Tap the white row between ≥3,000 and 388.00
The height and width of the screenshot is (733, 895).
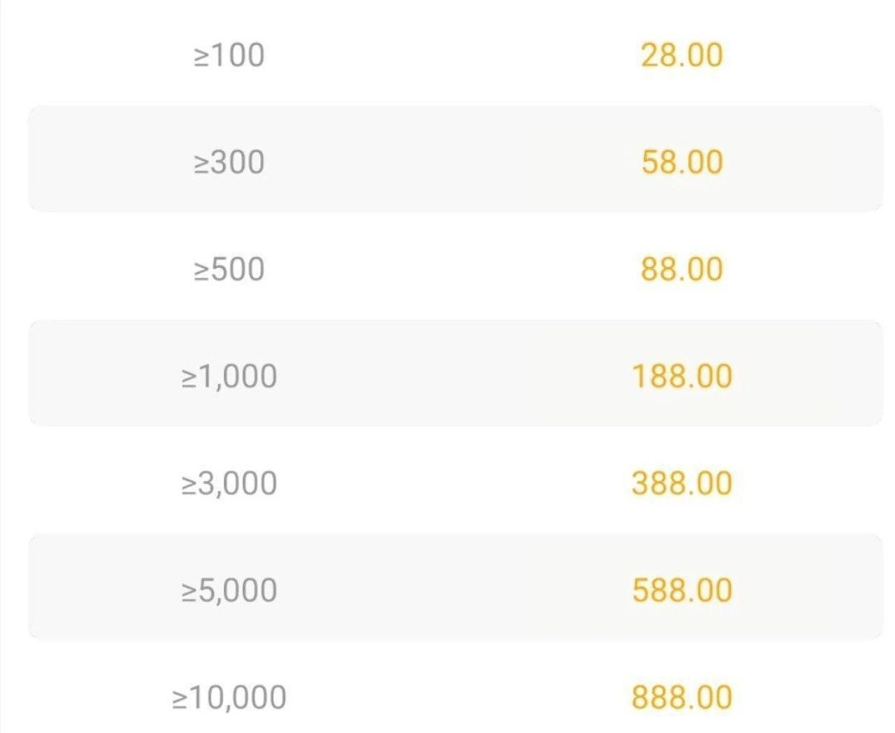(455, 480)
